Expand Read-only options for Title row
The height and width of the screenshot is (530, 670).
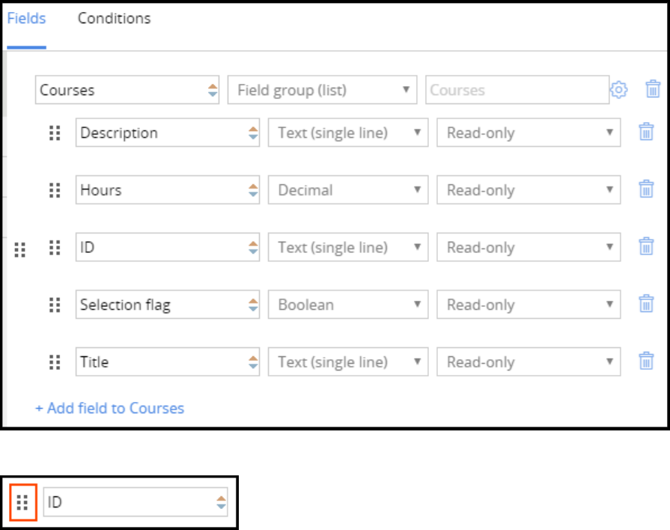point(529,362)
